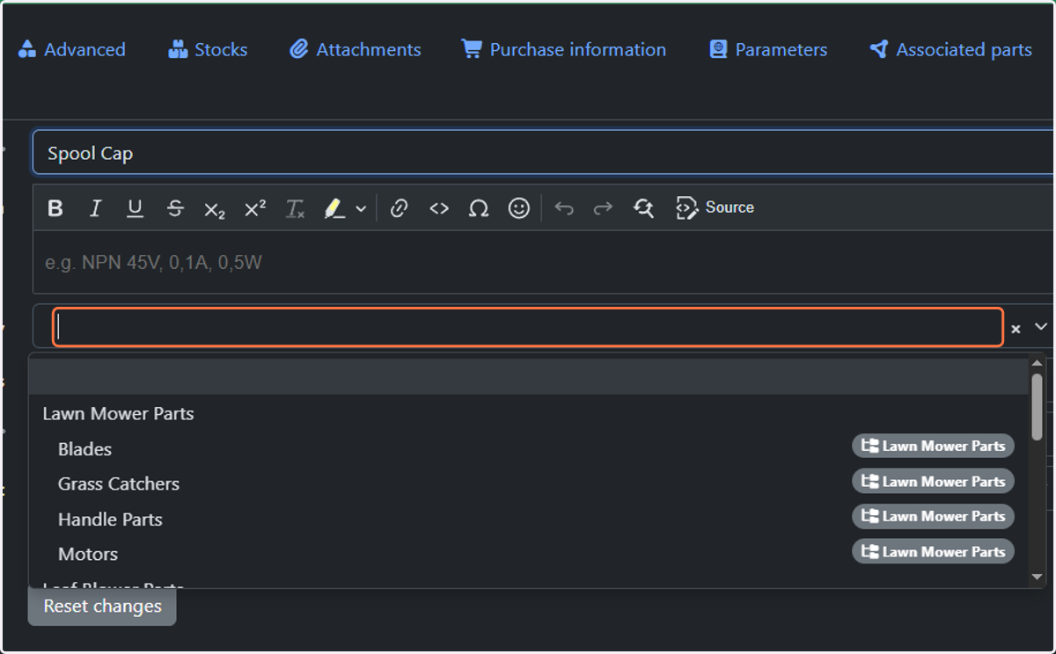Screen dimensions: 1056x654
Task: Open special characters Omega menu
Action: 479,208
